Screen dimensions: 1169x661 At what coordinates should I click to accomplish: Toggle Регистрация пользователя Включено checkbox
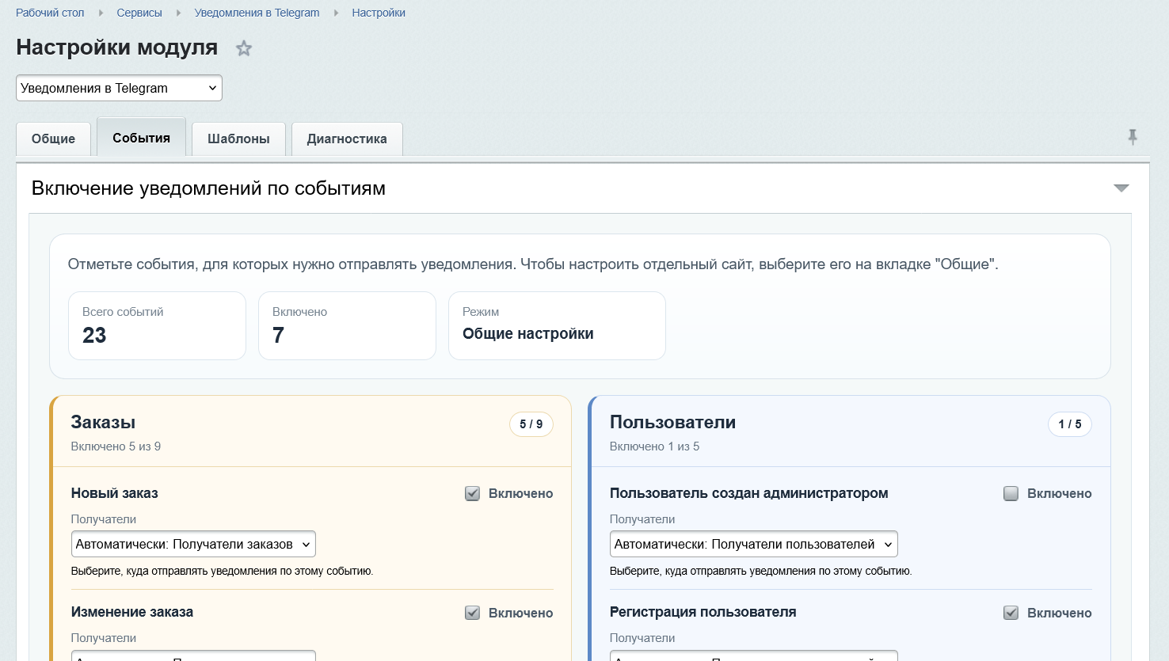point(1011,613)
